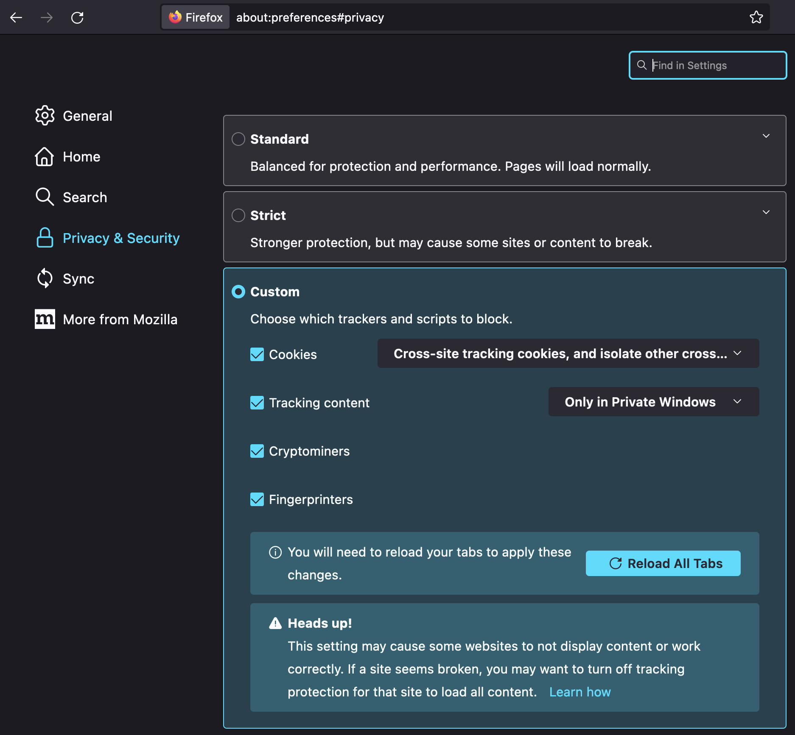
Task: Uncheck the Fingerprinters checkbox
Action: pyautogui.click(x=257, y=499)
